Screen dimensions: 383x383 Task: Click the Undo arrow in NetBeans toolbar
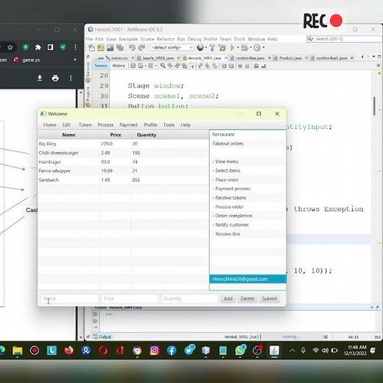click(132, 48)
